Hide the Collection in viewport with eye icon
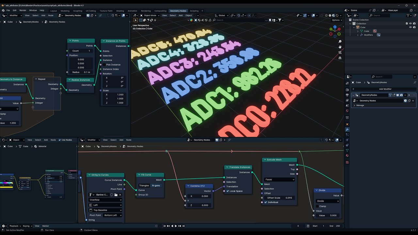The height and width of the screenshot is (235, 418). [410, 23]
